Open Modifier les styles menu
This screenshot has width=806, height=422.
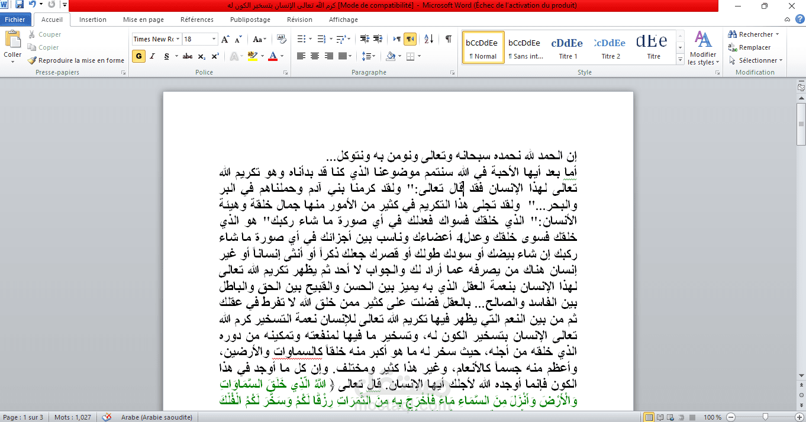pyautogui.click(x=703, y=48)
